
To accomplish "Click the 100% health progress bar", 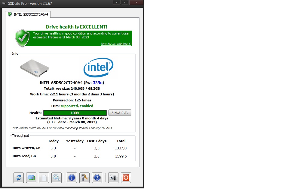I will tap(75, 113).
